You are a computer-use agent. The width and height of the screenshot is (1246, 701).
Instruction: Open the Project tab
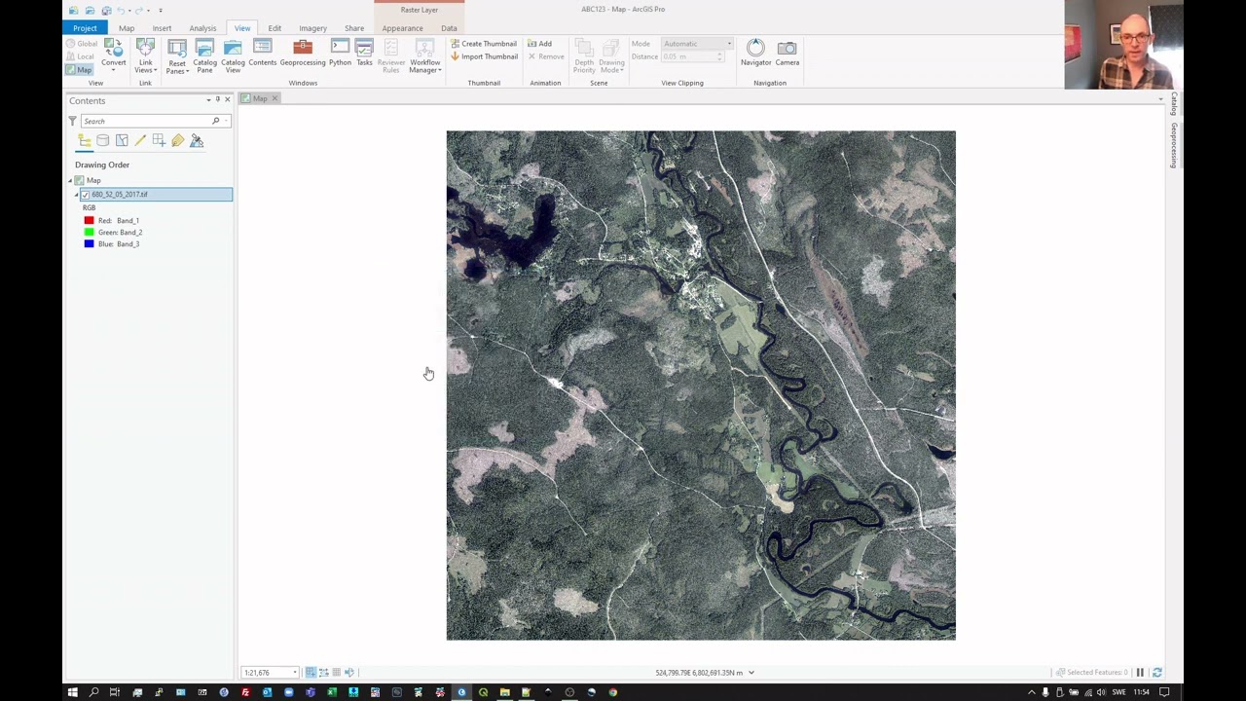(x=85, y=28)
